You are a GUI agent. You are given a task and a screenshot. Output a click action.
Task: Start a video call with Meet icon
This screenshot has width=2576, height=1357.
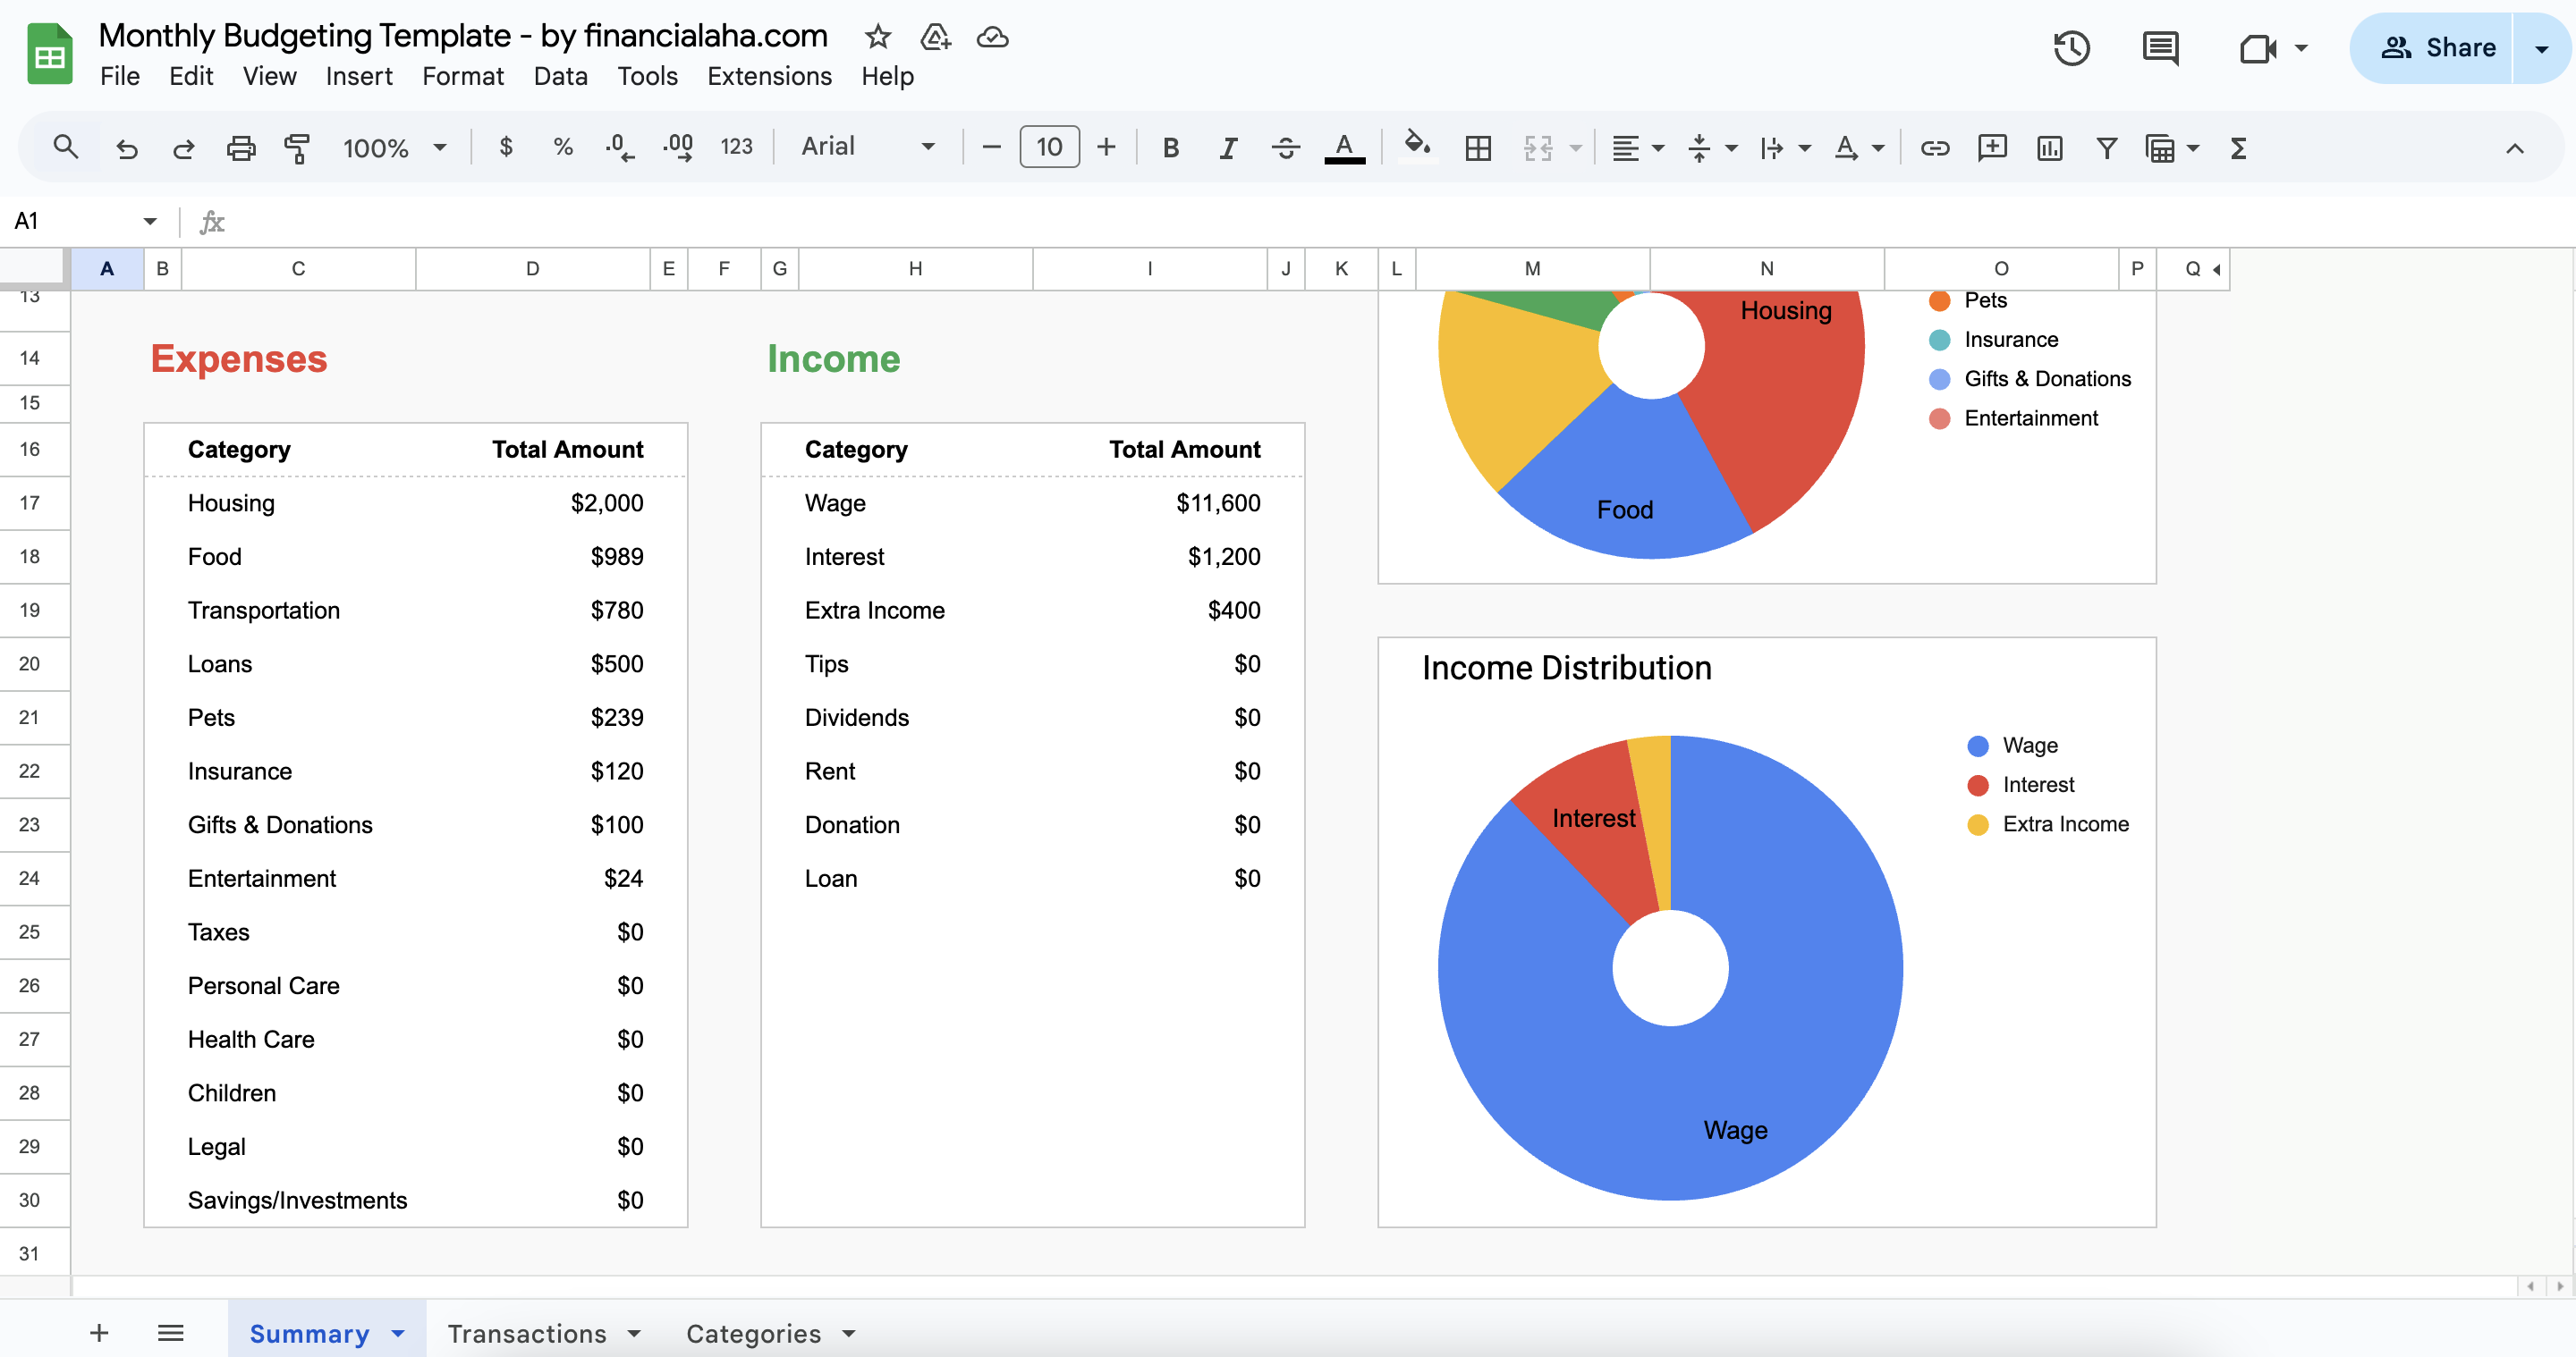pos(2257,48)
